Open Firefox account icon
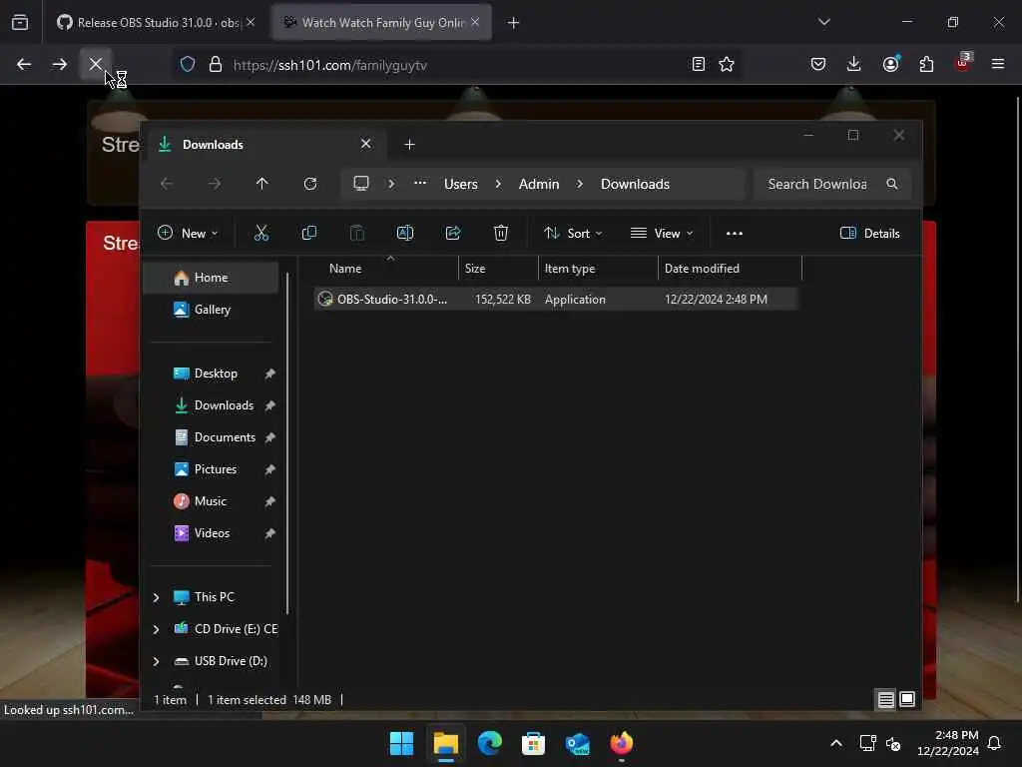The width and height of the screenshot is (1022, 767). pyautogui.click(x=890, y=64)
